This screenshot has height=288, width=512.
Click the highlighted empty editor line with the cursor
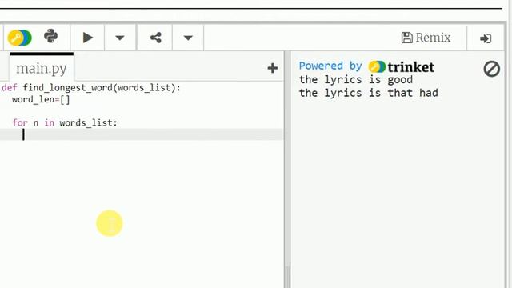[142, 134]
